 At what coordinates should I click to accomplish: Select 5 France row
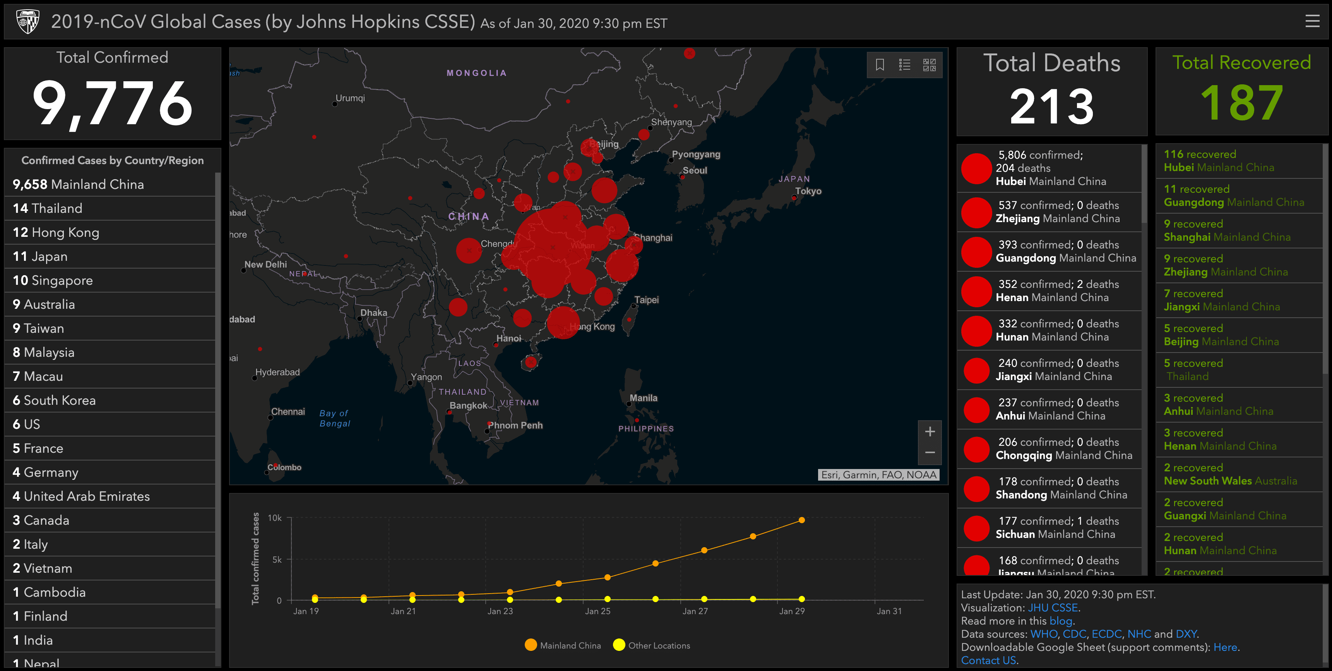pos(110,448)
